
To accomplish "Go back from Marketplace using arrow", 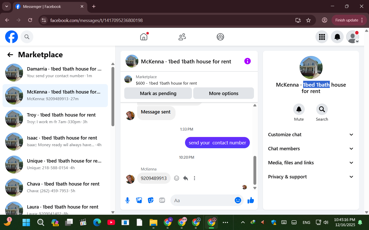I will (10, 55).
